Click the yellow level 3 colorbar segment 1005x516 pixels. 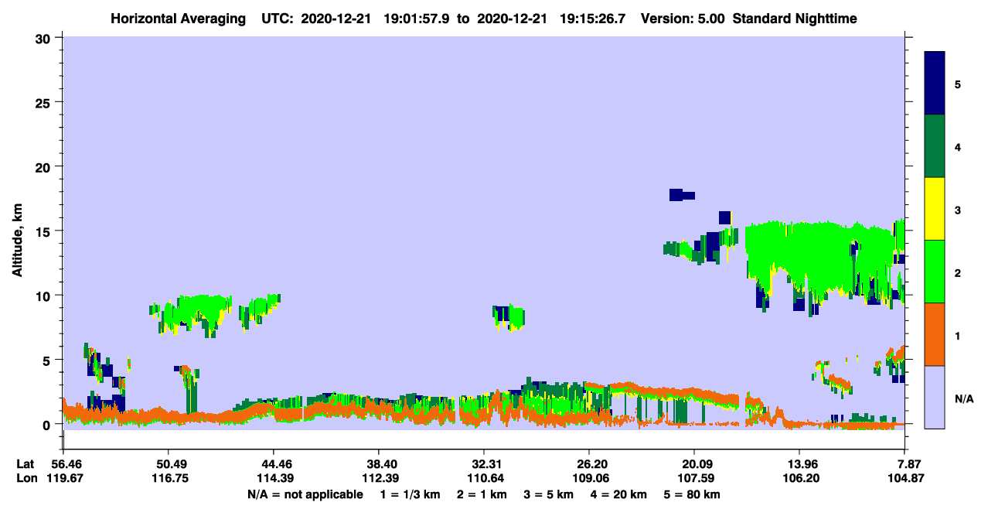pyautogui.click(x=935, y=209)
